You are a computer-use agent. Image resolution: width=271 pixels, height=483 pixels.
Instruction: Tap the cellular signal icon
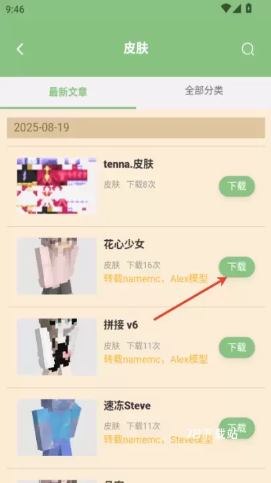[237, 9]
